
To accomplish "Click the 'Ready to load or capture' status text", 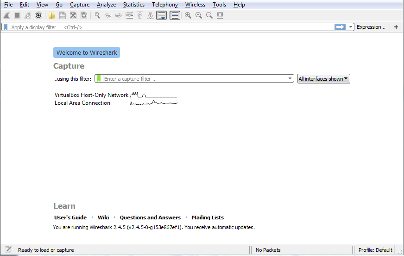I will click(x=46, y=250).
